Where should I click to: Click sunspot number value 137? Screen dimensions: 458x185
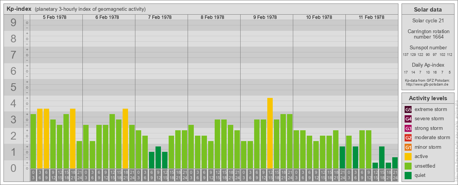coord(405,55)
